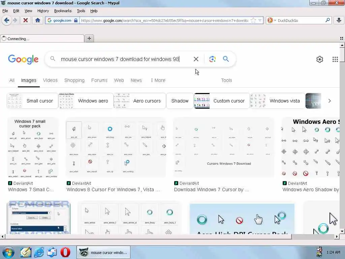Click the address bar URL field

164,21
